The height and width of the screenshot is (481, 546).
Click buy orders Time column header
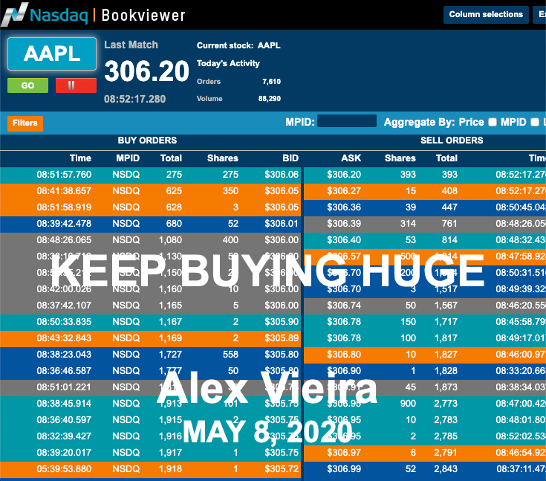[80, 158]
